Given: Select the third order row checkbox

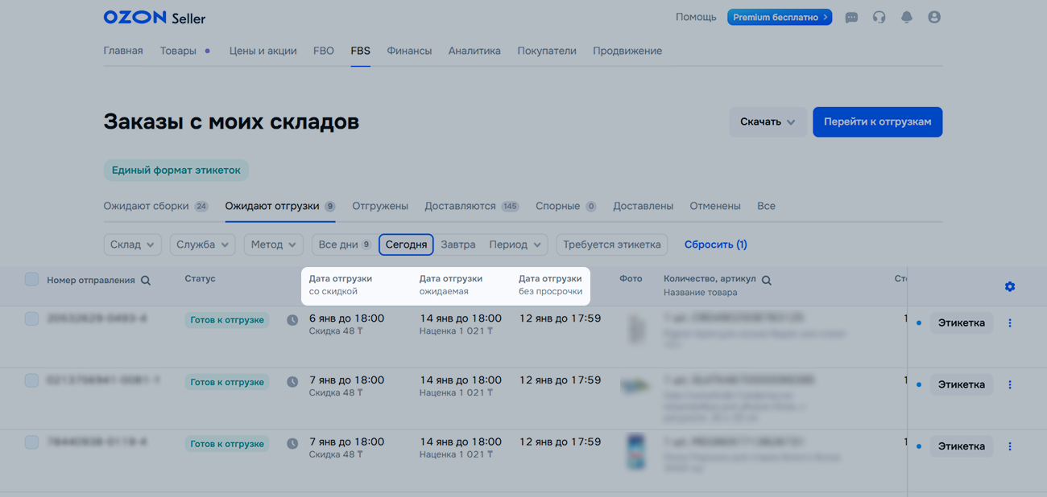Looking at the screenshot, I should pyautogui.click(x=31, y=442).
